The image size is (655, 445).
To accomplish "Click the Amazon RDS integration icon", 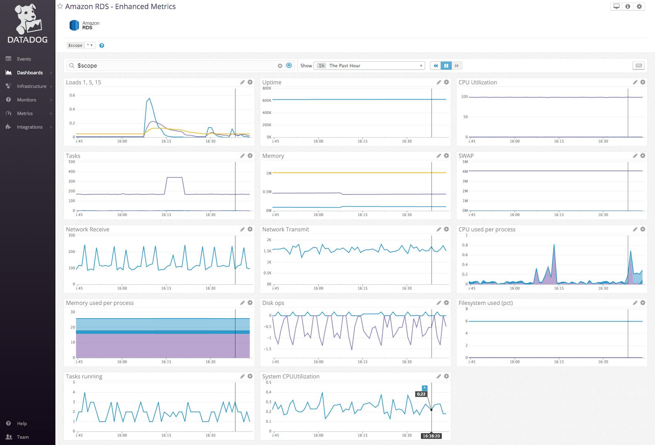I will pyautogui.click(x=73, y=25).
